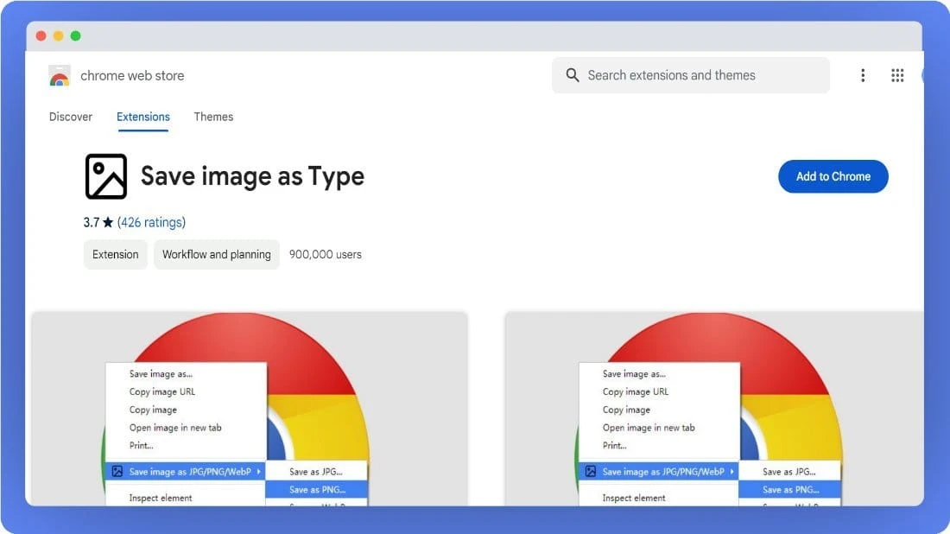Click the rating star icon
This screenshot has width=950, height=534.
[x=108, y=222]
